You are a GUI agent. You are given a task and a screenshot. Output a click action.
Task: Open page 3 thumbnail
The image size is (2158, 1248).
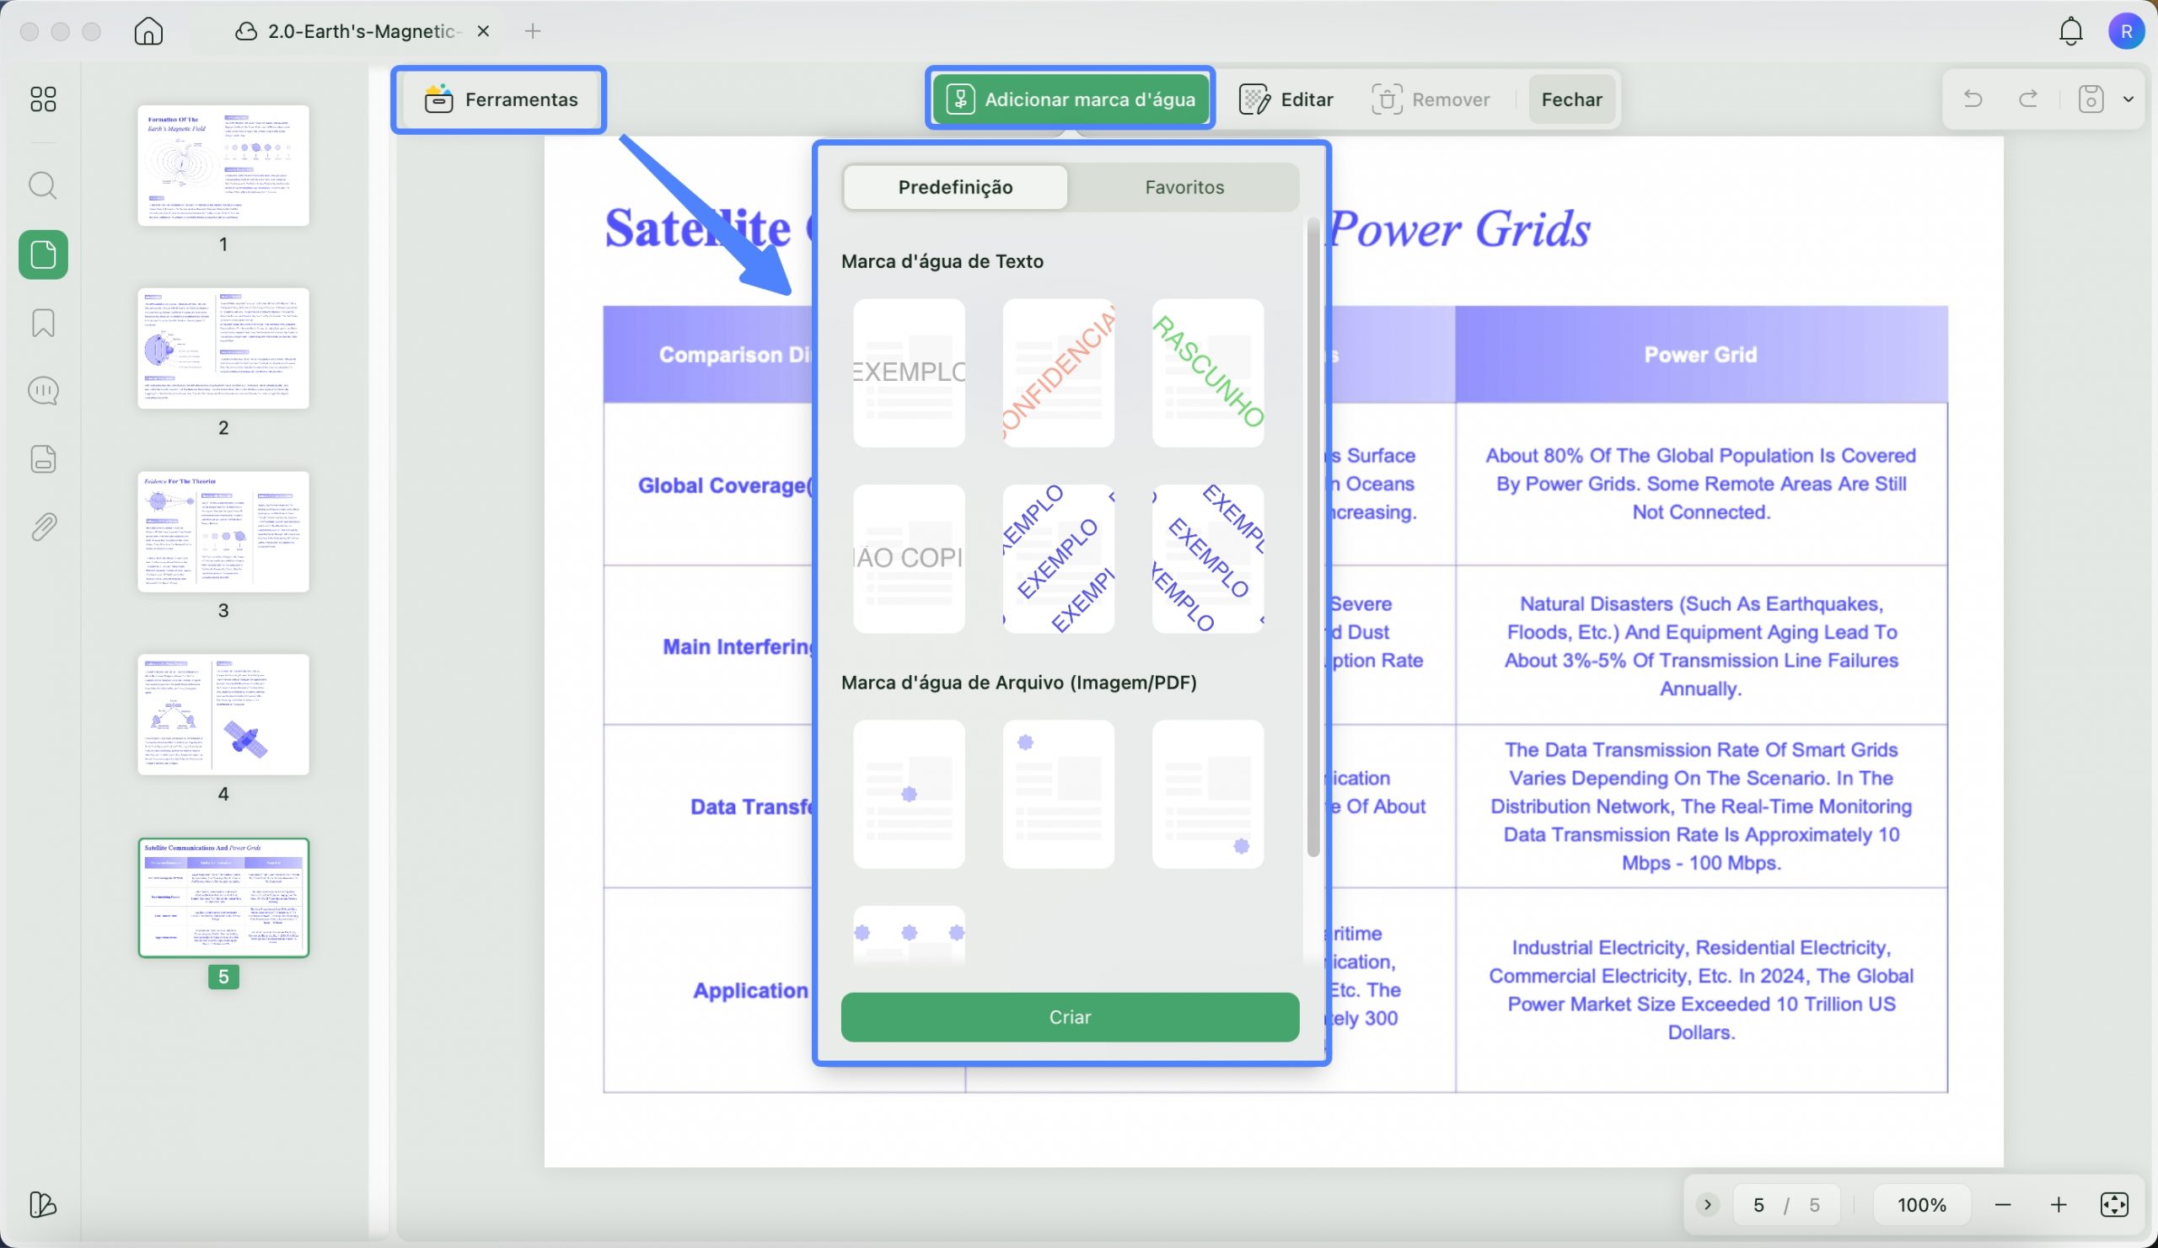click(x=223, y=532)
